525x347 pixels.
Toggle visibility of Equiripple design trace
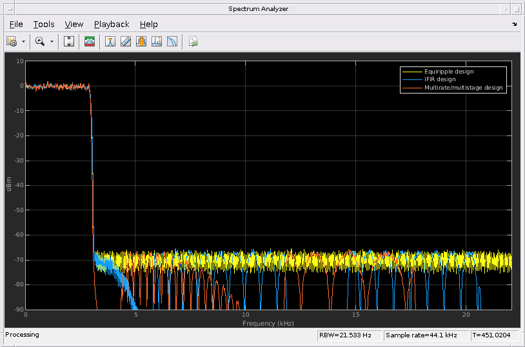pyautogui.click(x=448, y=71)
